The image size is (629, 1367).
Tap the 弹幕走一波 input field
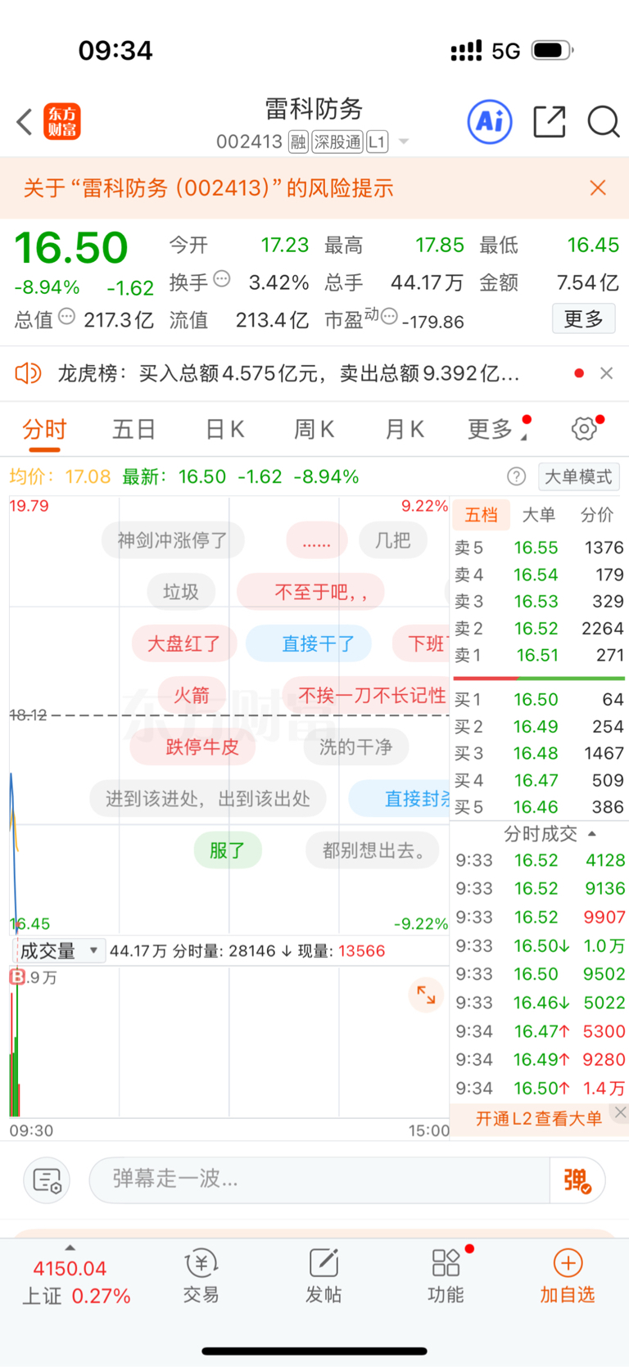click(x=319, y=1180)
